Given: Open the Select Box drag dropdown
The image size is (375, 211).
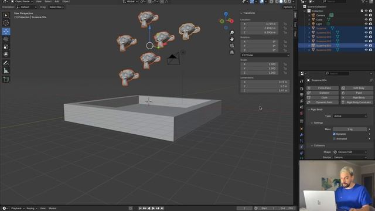Looking at the screenshot, I should 56,7.
